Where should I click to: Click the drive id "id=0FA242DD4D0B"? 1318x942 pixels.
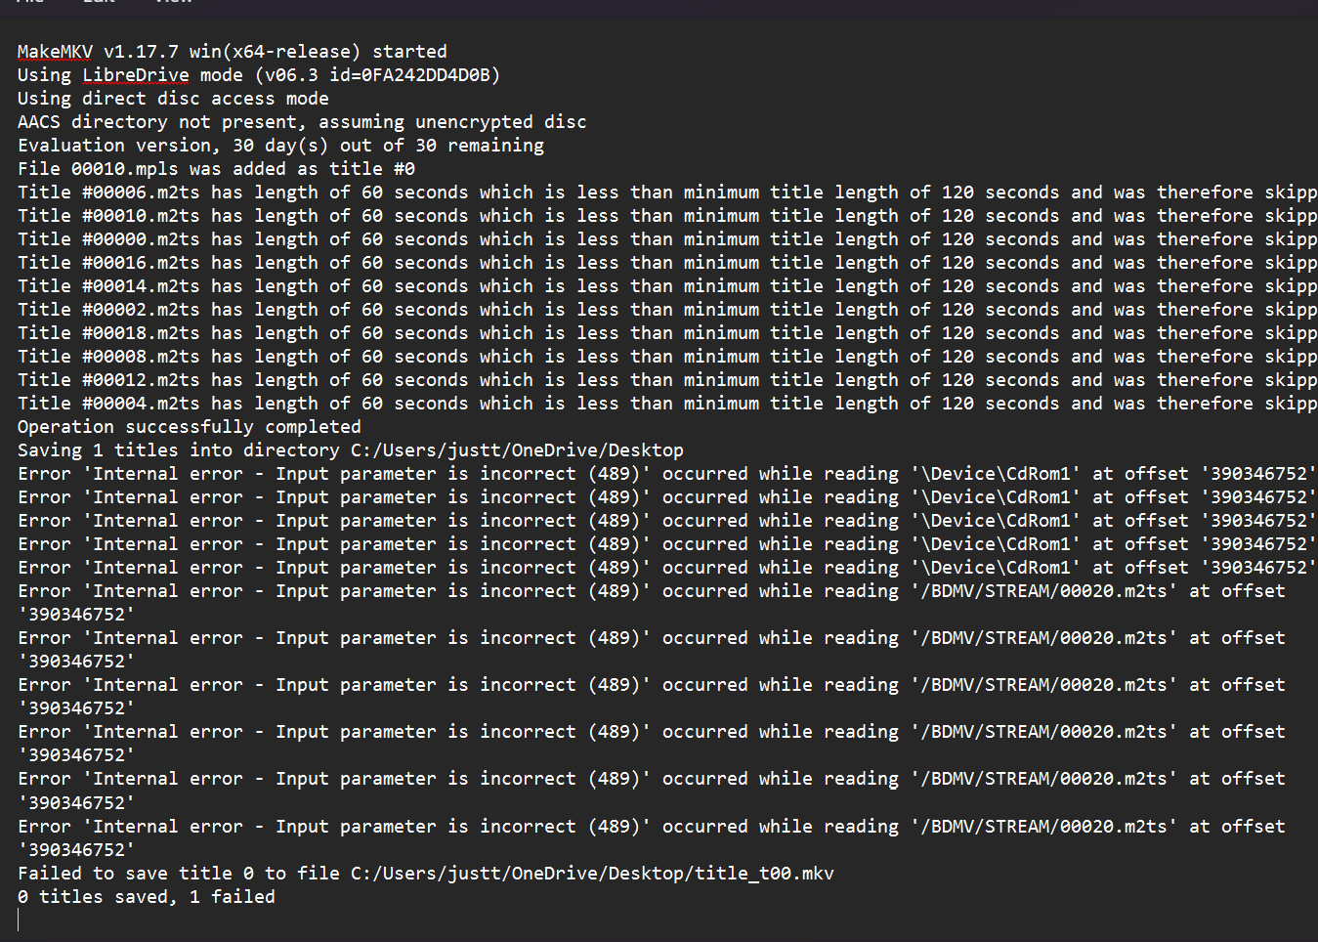(409, 75)
